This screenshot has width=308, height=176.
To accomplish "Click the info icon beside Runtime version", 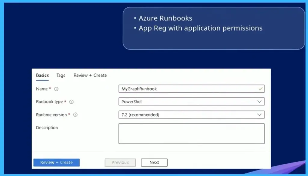I will click(75, 115).
